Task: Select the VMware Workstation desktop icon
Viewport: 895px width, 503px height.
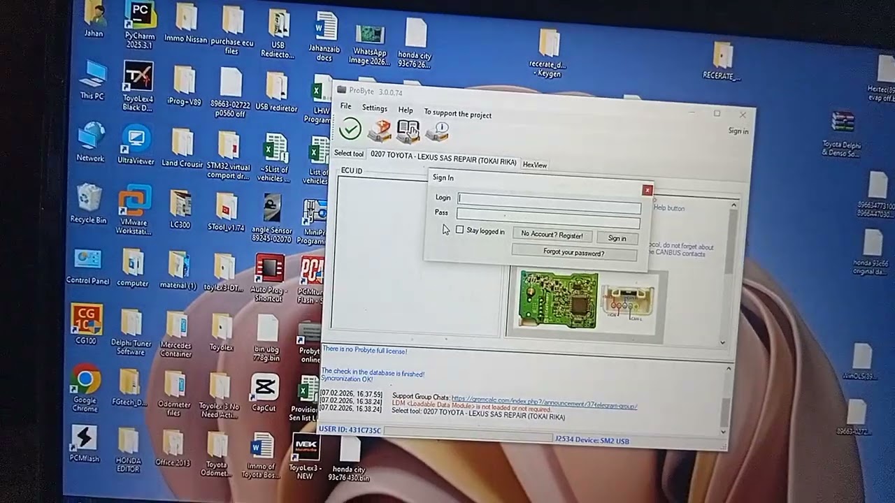Action: point(134,210)
